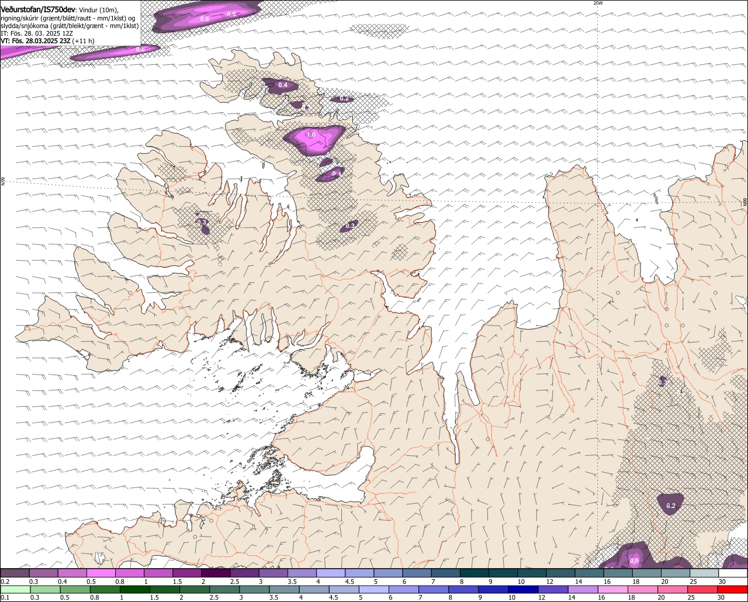The height and width of the screenshot is (602, 748).
Task: Select the 'IT: Fös. 28. 03. 2025 12Z' line
Action: pos(37,33)
